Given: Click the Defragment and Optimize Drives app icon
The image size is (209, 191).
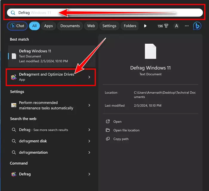Looking at the screenshot, I should [x=14, y=77].
